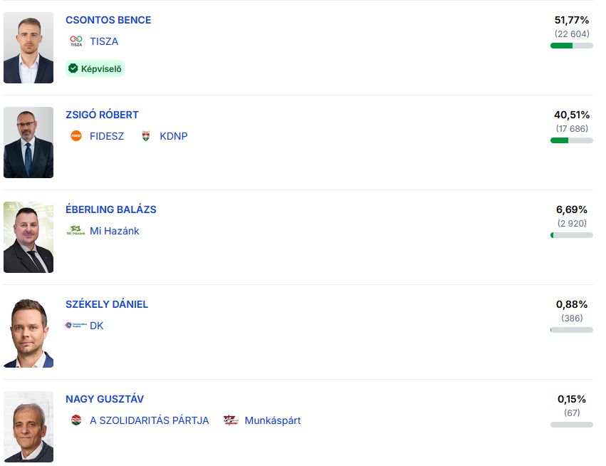Click the DK party logo icon
This screenshot has height=466, width=606.
(75, 326)
